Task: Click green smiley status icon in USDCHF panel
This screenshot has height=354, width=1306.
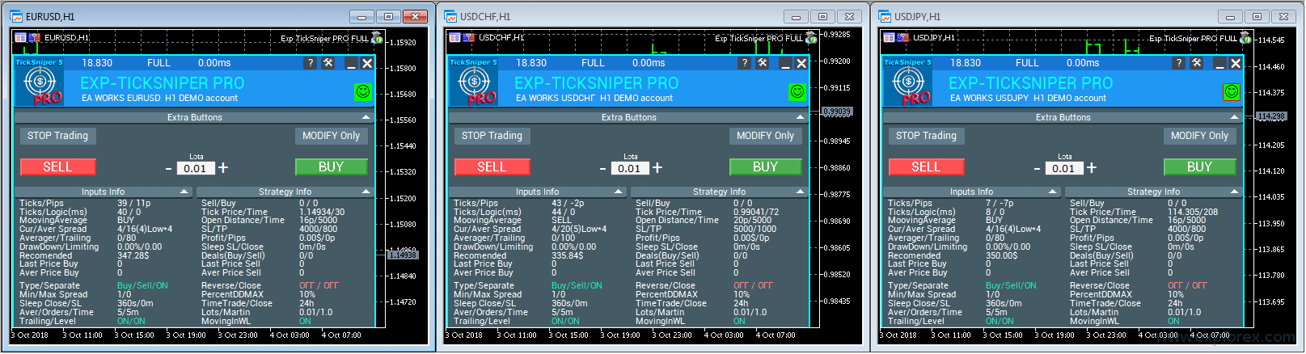Action: pos(797,92)
